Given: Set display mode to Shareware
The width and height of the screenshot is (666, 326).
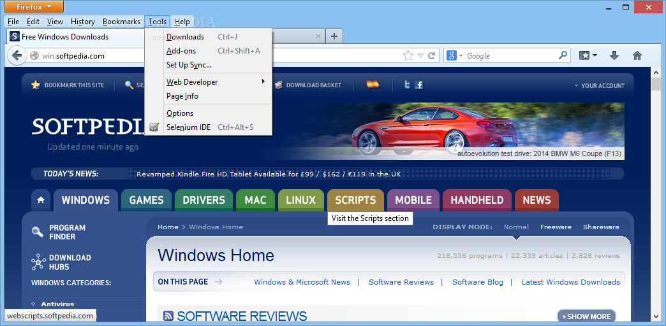Looking at the screenshot, I should point(601,227).
